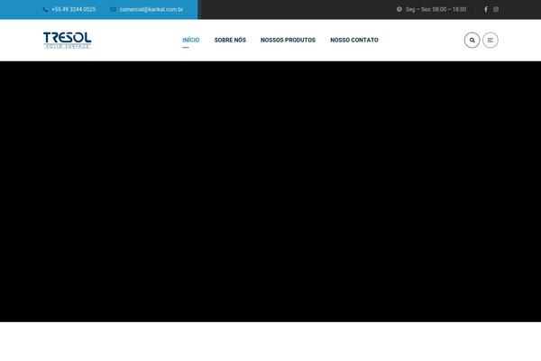Open the search icon in header
541x361 pixels.
pos(472,40)
